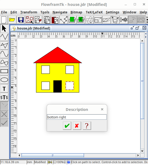Open the File menu
The height and width of the screenshot is (165, 148).
[4, 12]
